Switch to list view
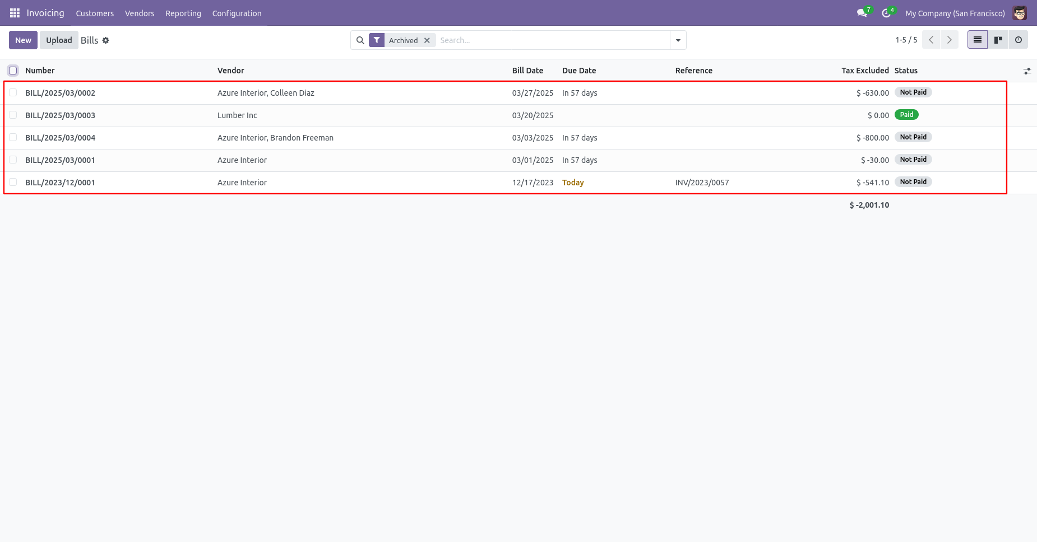1037x542 pixels. [978, 40]
